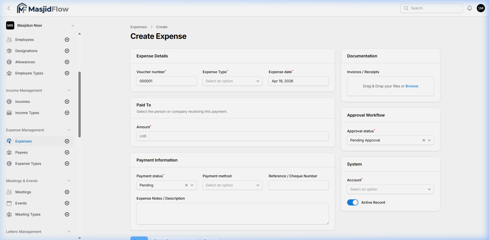
Task: Click the add icon next to Payees
Action: pyautogui.click(x=67, y=152)
